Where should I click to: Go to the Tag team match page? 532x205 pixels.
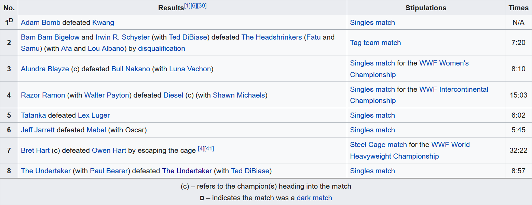click(375, 43)
